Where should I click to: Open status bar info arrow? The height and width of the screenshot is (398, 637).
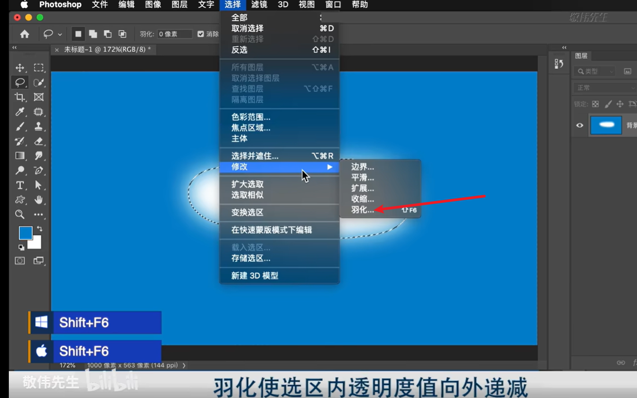[184, 365]
